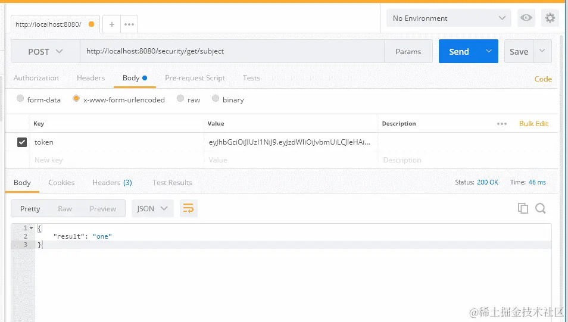The image size is (568, 322).
Task: Click the token key cell
Action: click(117, 142)
